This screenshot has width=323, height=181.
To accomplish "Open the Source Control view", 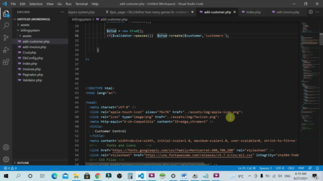I will (6, 38).
